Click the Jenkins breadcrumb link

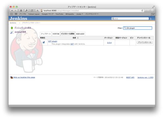(x=13, y=23)
